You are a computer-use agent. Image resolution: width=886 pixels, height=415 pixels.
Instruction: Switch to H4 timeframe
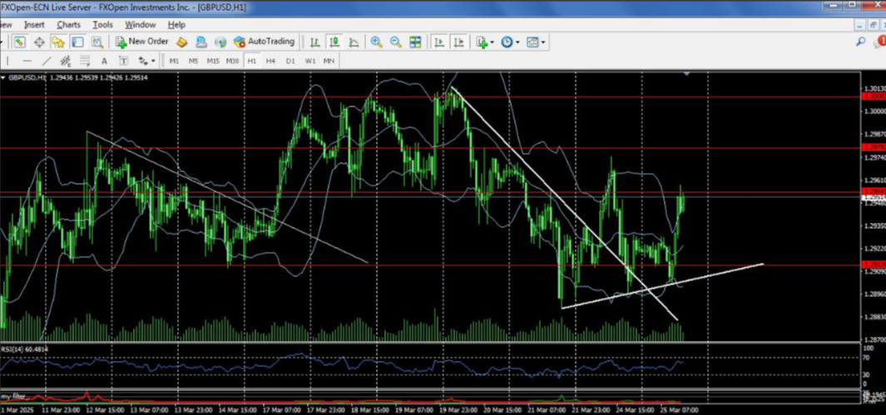point(270,61)
